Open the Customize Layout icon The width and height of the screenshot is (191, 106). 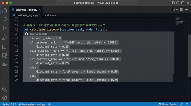[187, 3]
